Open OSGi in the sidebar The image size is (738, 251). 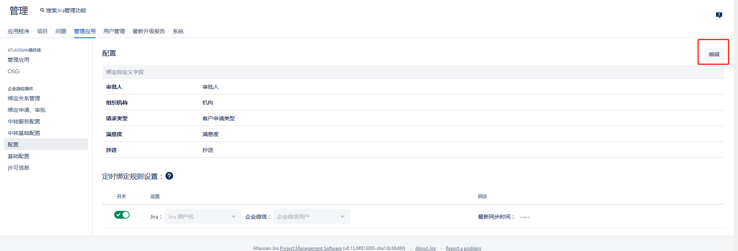pyautogui.click(x=13, y=71)
